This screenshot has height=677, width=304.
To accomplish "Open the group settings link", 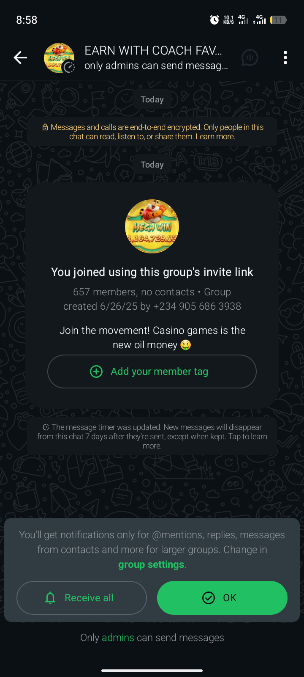I will click(151, 564).
